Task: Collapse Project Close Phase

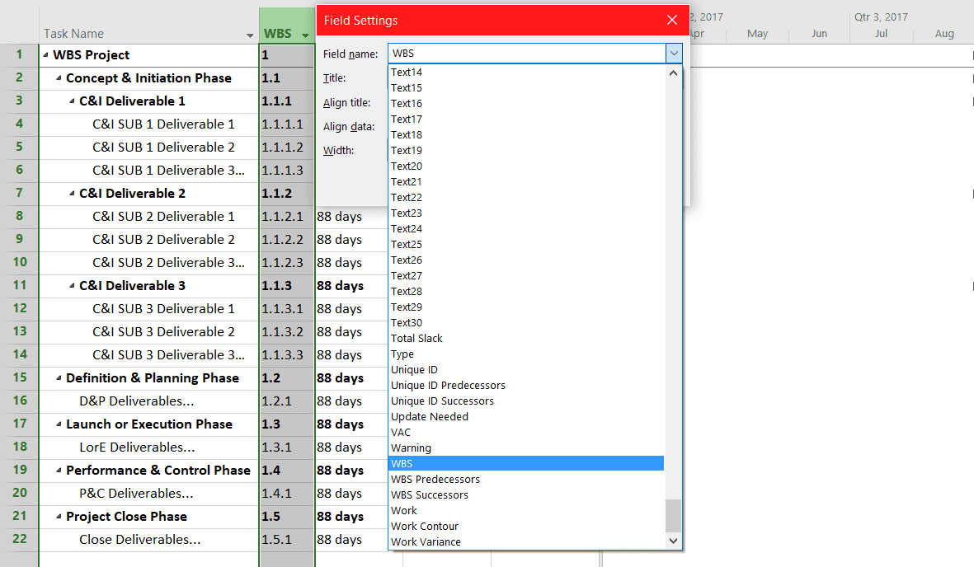Action: coord(59,516)
